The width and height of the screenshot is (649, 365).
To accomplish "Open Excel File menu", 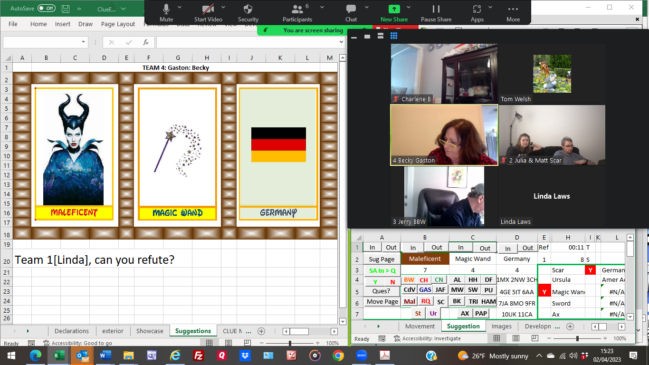I will pos(13,24).
